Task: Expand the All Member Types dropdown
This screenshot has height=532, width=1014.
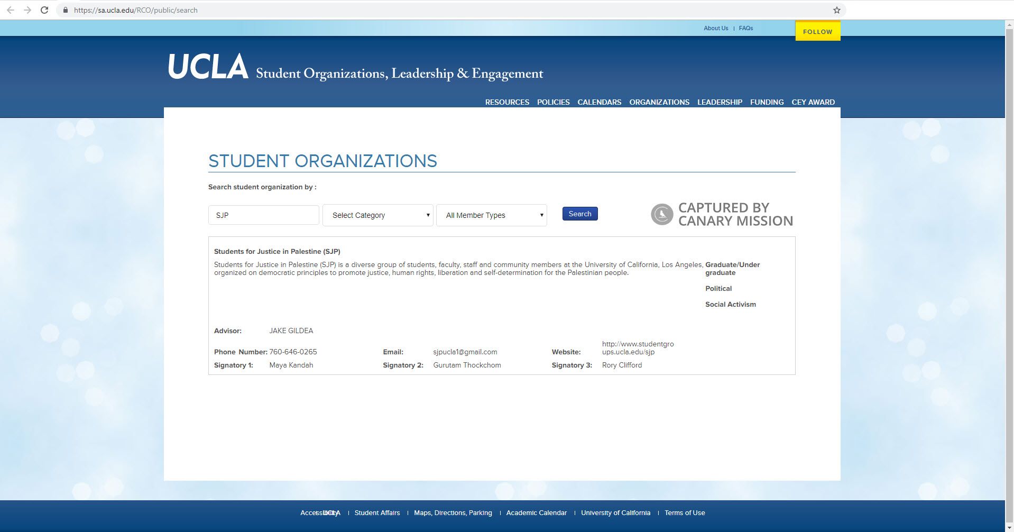Action: (x=491, y=215)
